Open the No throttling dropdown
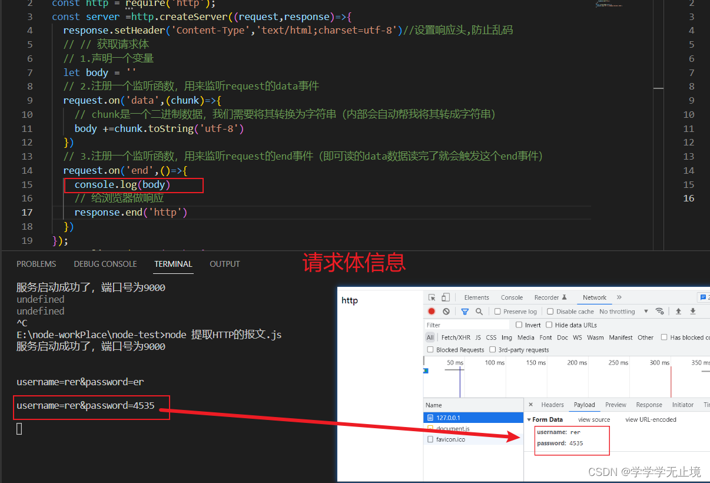 pos(623,312)
